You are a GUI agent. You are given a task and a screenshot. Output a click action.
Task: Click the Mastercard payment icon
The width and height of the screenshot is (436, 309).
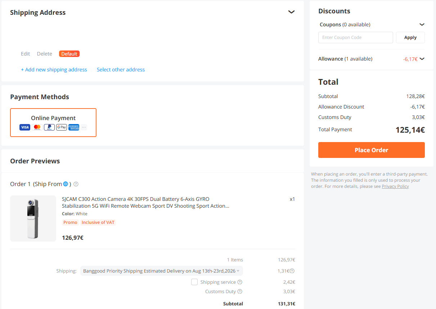tap(37, 127)
